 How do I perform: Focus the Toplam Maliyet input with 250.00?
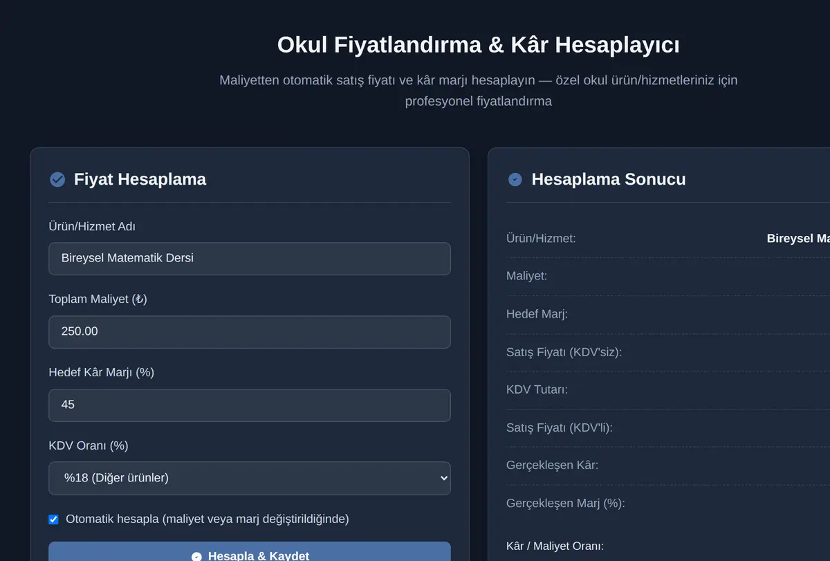pyautogui.click(x=250, y=332)
